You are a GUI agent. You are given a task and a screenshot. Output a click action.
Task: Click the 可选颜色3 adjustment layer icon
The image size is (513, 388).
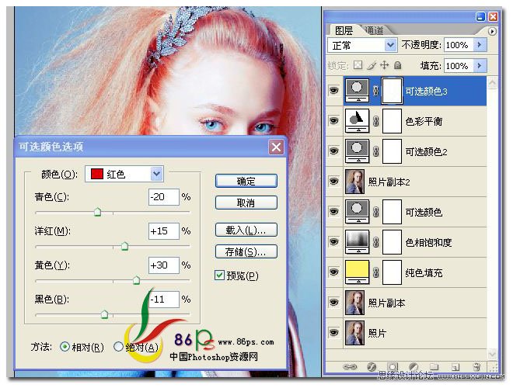click(357, 91)
